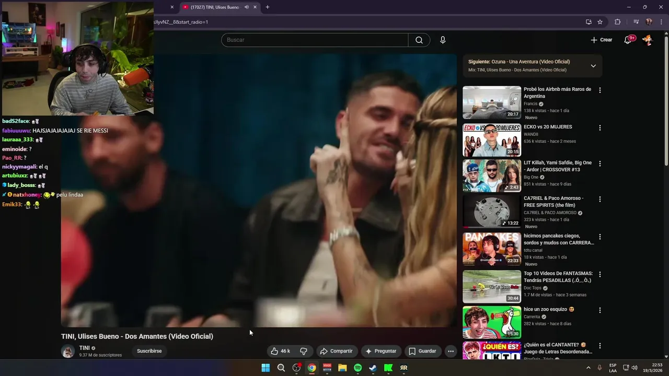Open Steam from the taskbar
The image size is (669, 376).
[373, 368]
